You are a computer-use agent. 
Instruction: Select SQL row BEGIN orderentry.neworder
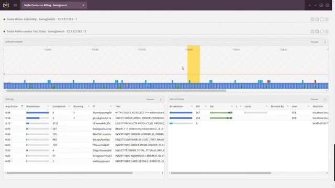click(x=84, y=129)
